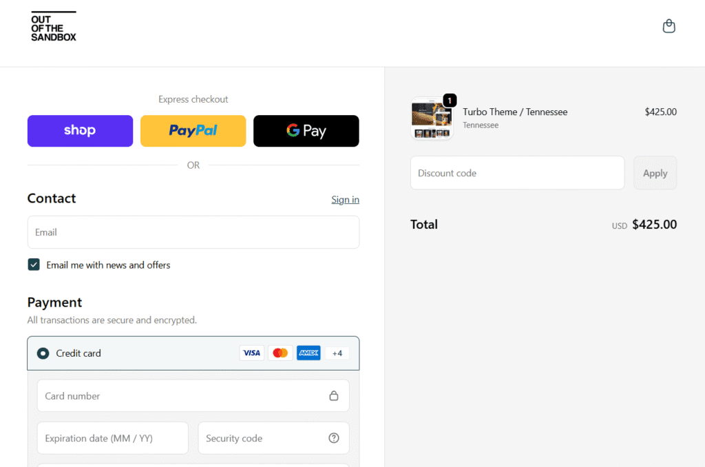Click the Turbo Theme product thumbnail
The width and height of the screenshot is (705, 467).
click(432, 117)
